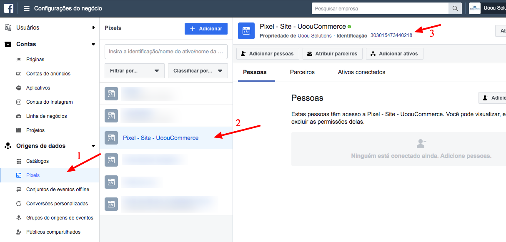Switch to the Ativos conectados tab

(361, 72)
